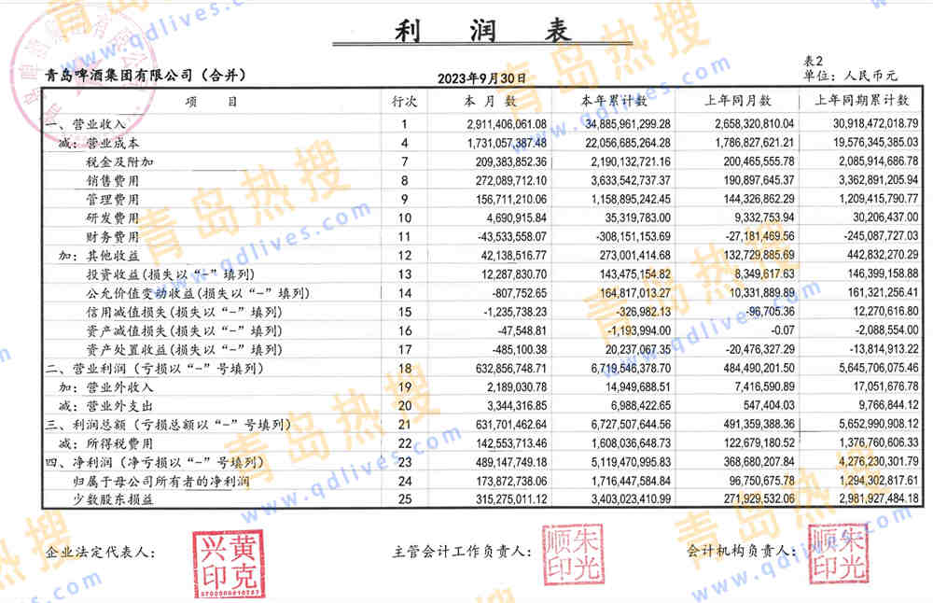Click the value 209,383,852.36
The image size is (933, 603).
511,161
